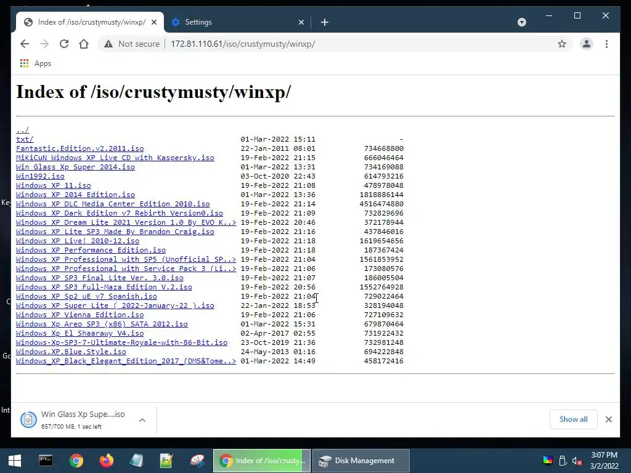The width and height of the screenshot is (631, 473).
Task: Close the downloads bar
Action: tap(608, 419)
